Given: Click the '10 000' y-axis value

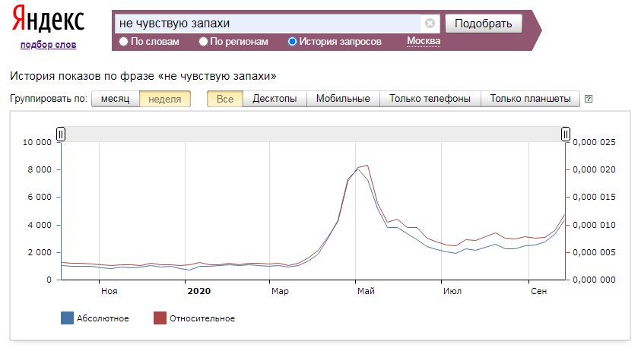Looking at the screenshot, I should tap(37, 142).
